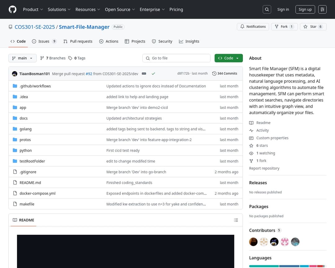Click the third contributor avatar with dark background
Image resolution: width=335 pixels, height=268 pixels.
coord(274,242)
